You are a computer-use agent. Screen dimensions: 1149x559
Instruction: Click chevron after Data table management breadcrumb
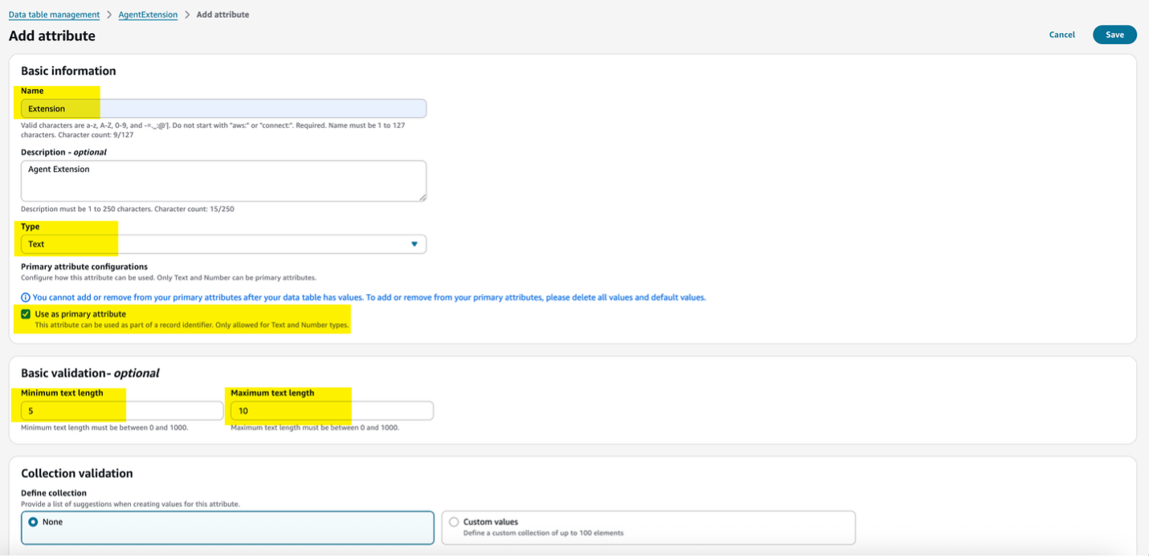(x=108, y=14)
